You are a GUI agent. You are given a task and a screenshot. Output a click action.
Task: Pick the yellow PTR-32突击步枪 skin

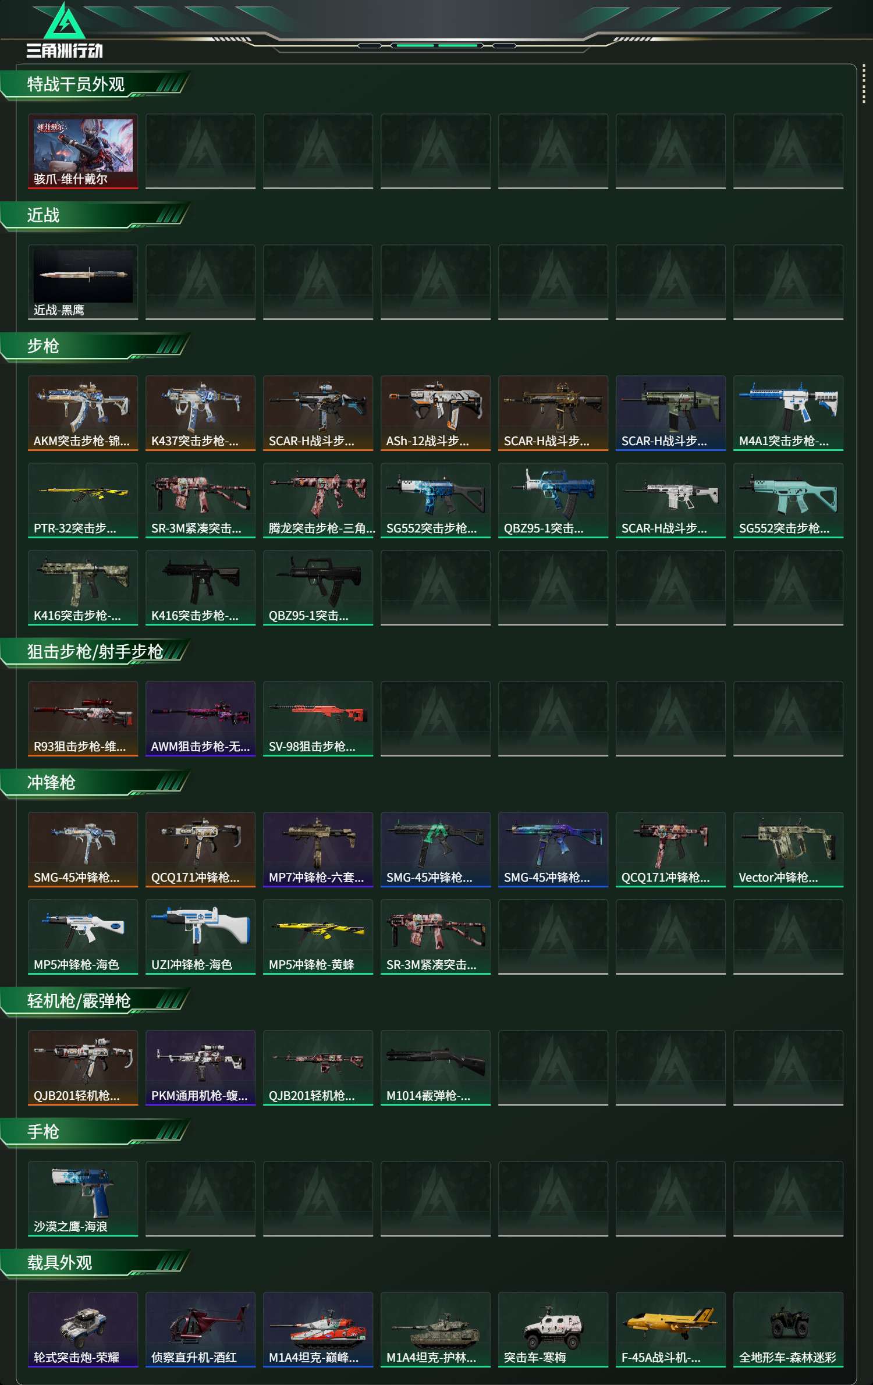coord(83,500)
